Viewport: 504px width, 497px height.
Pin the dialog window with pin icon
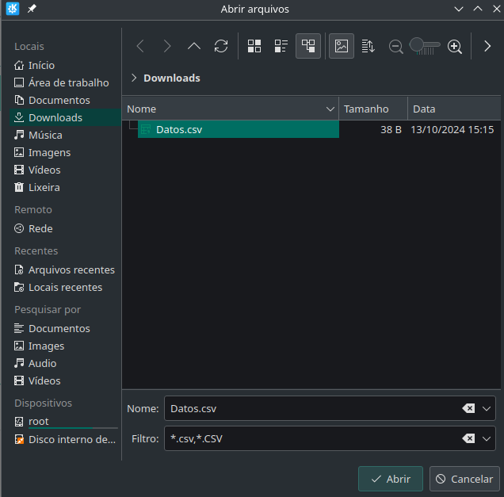click(x=32, y=9)
